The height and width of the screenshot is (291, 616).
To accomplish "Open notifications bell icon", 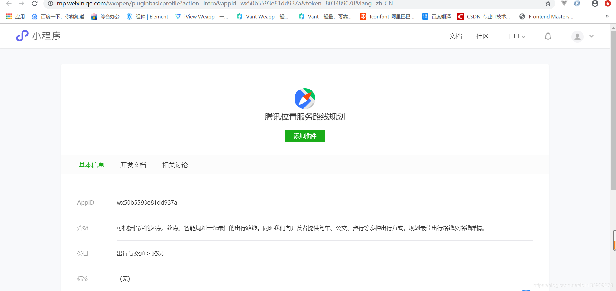I will click(x=548, y=36).
